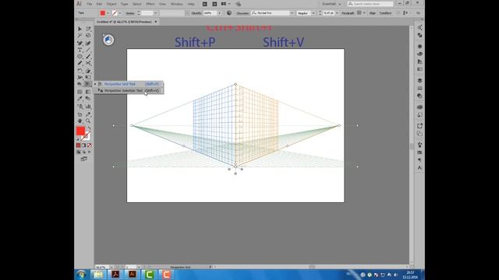Click the close button on document tab

[156, 22]
